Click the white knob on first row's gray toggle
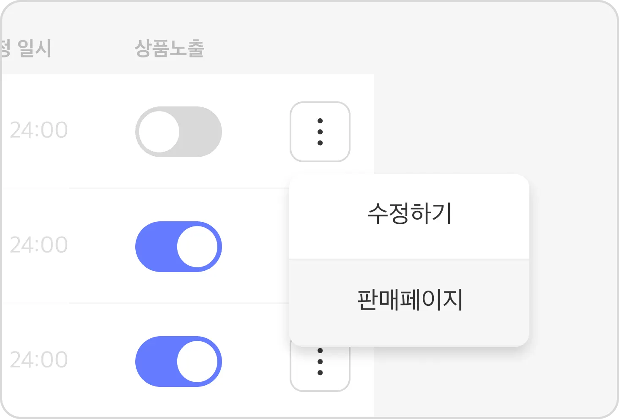The width and height of the screenshot is (619, 419). 159,132
